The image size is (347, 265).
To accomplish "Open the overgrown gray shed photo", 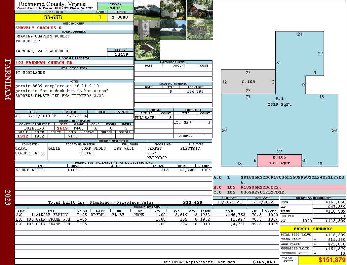I will point(200,30).
